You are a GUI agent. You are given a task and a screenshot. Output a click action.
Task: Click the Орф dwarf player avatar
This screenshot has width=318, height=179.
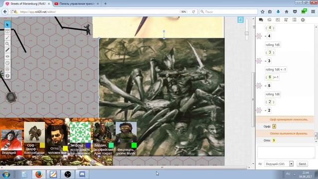34,132
